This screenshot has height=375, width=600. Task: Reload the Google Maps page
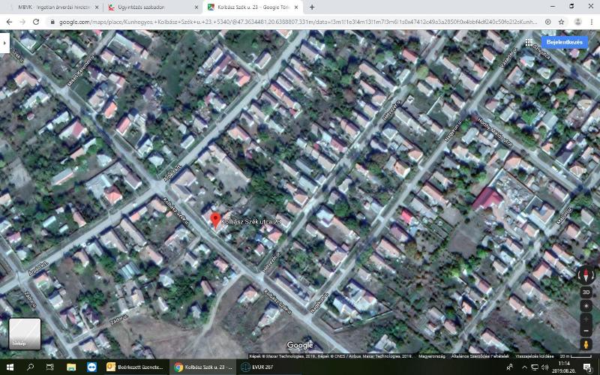click(36, 22)
